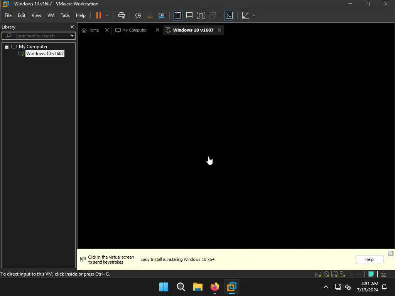Click inside the black virtual machine screen
The height and width of the screenshot is (296, 395).
[x=236, y=142]
